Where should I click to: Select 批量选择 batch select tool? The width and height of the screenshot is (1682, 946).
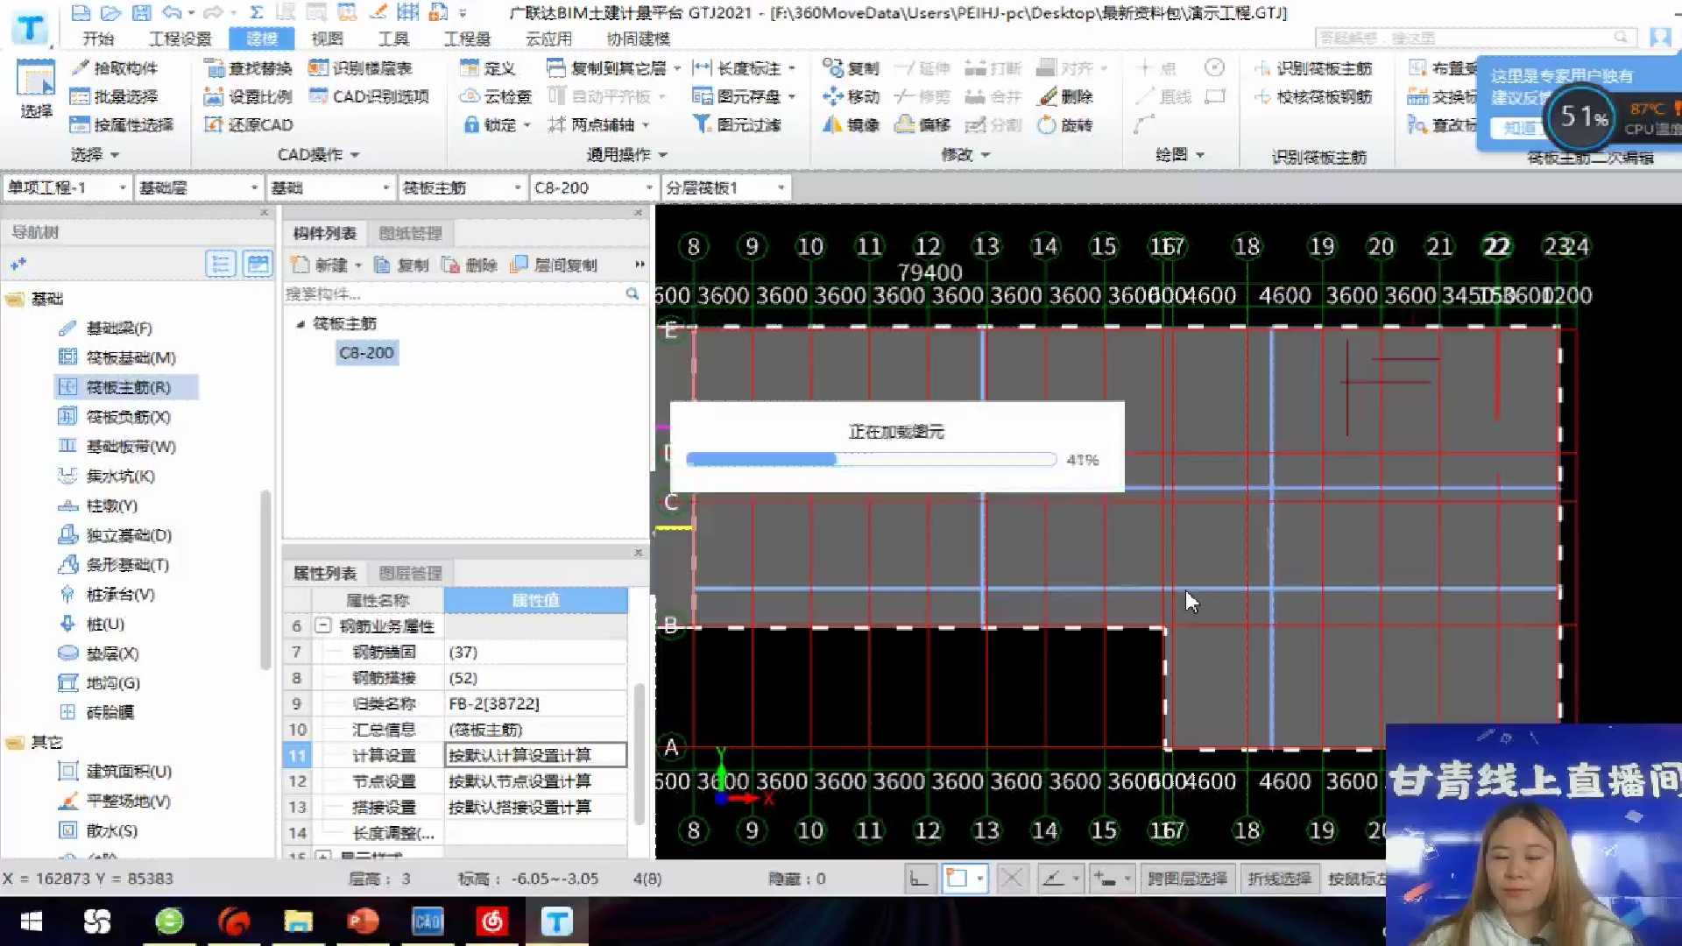[114, 96]
